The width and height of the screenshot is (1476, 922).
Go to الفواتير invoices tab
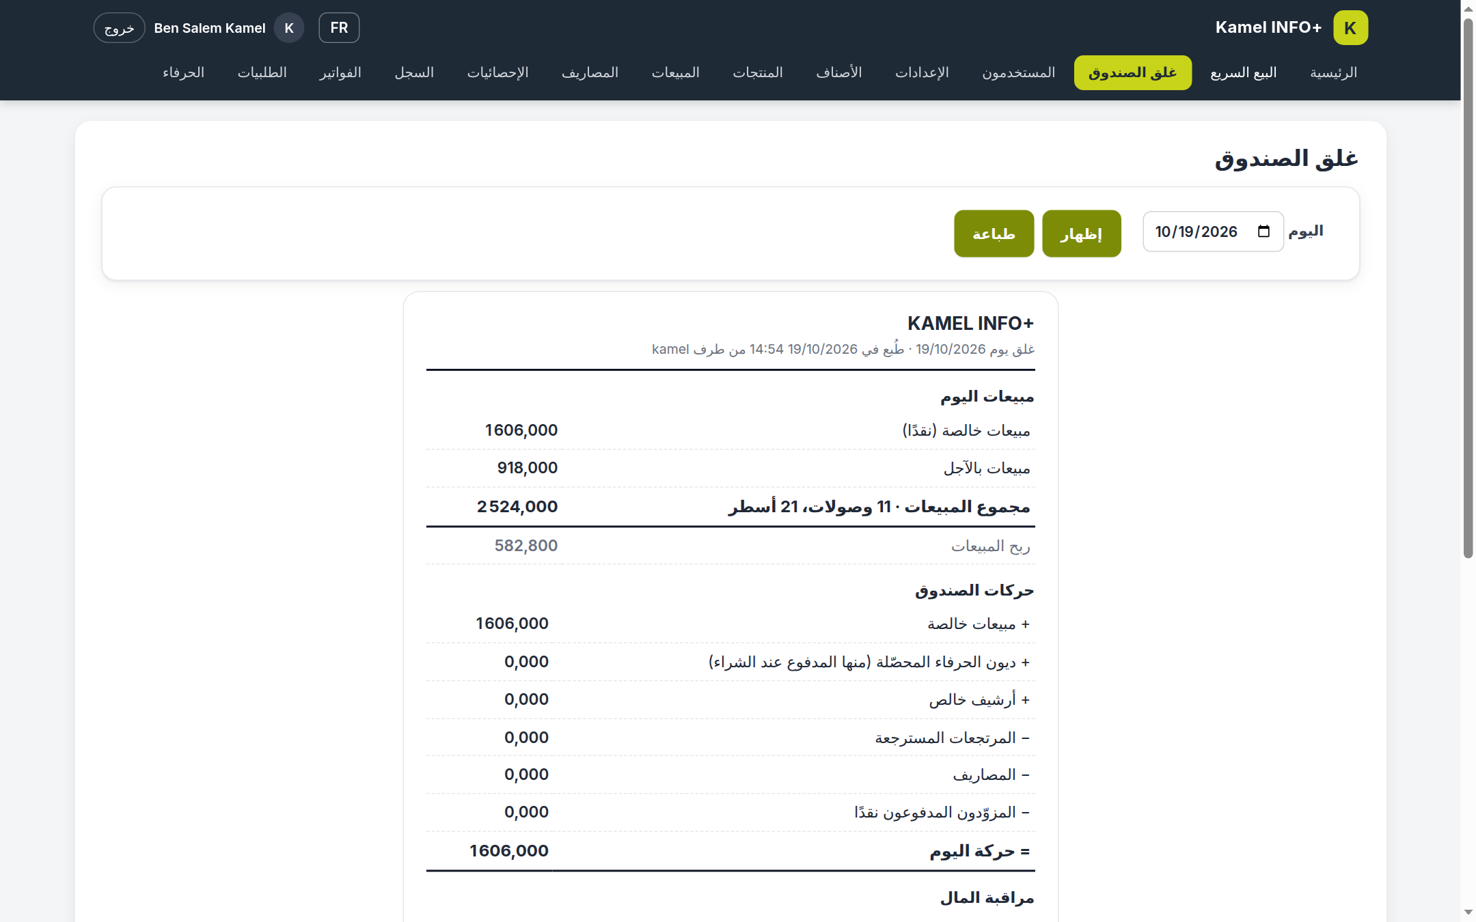340,72
